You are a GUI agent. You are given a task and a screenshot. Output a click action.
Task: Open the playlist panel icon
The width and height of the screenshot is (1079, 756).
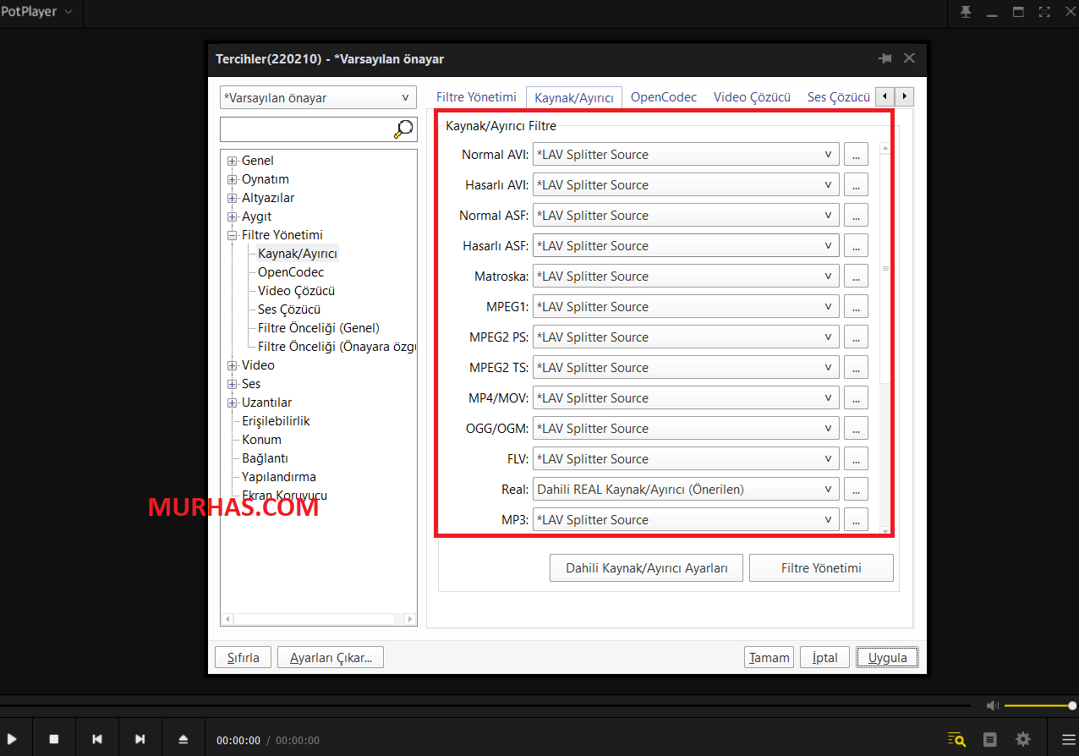990,739
